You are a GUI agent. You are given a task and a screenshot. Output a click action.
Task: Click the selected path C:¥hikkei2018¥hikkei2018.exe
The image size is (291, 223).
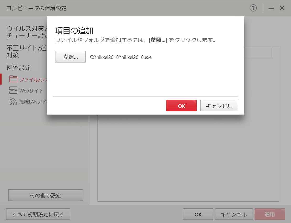[121, 57]
